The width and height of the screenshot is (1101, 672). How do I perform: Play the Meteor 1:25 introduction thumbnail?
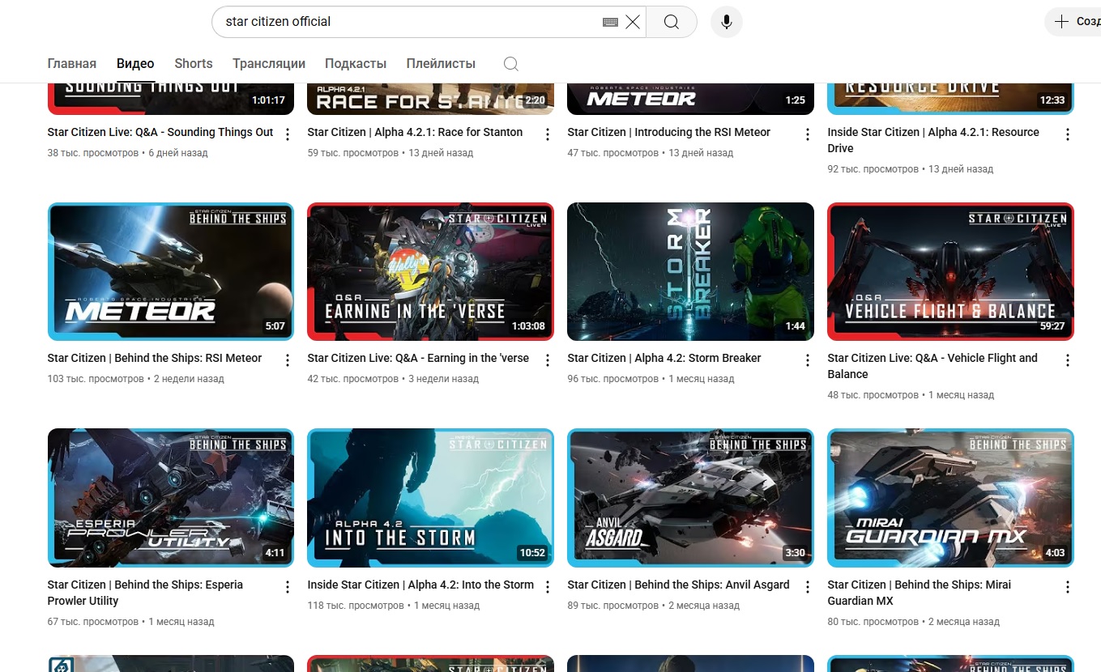pyautogui.click(x=691, y=99)
